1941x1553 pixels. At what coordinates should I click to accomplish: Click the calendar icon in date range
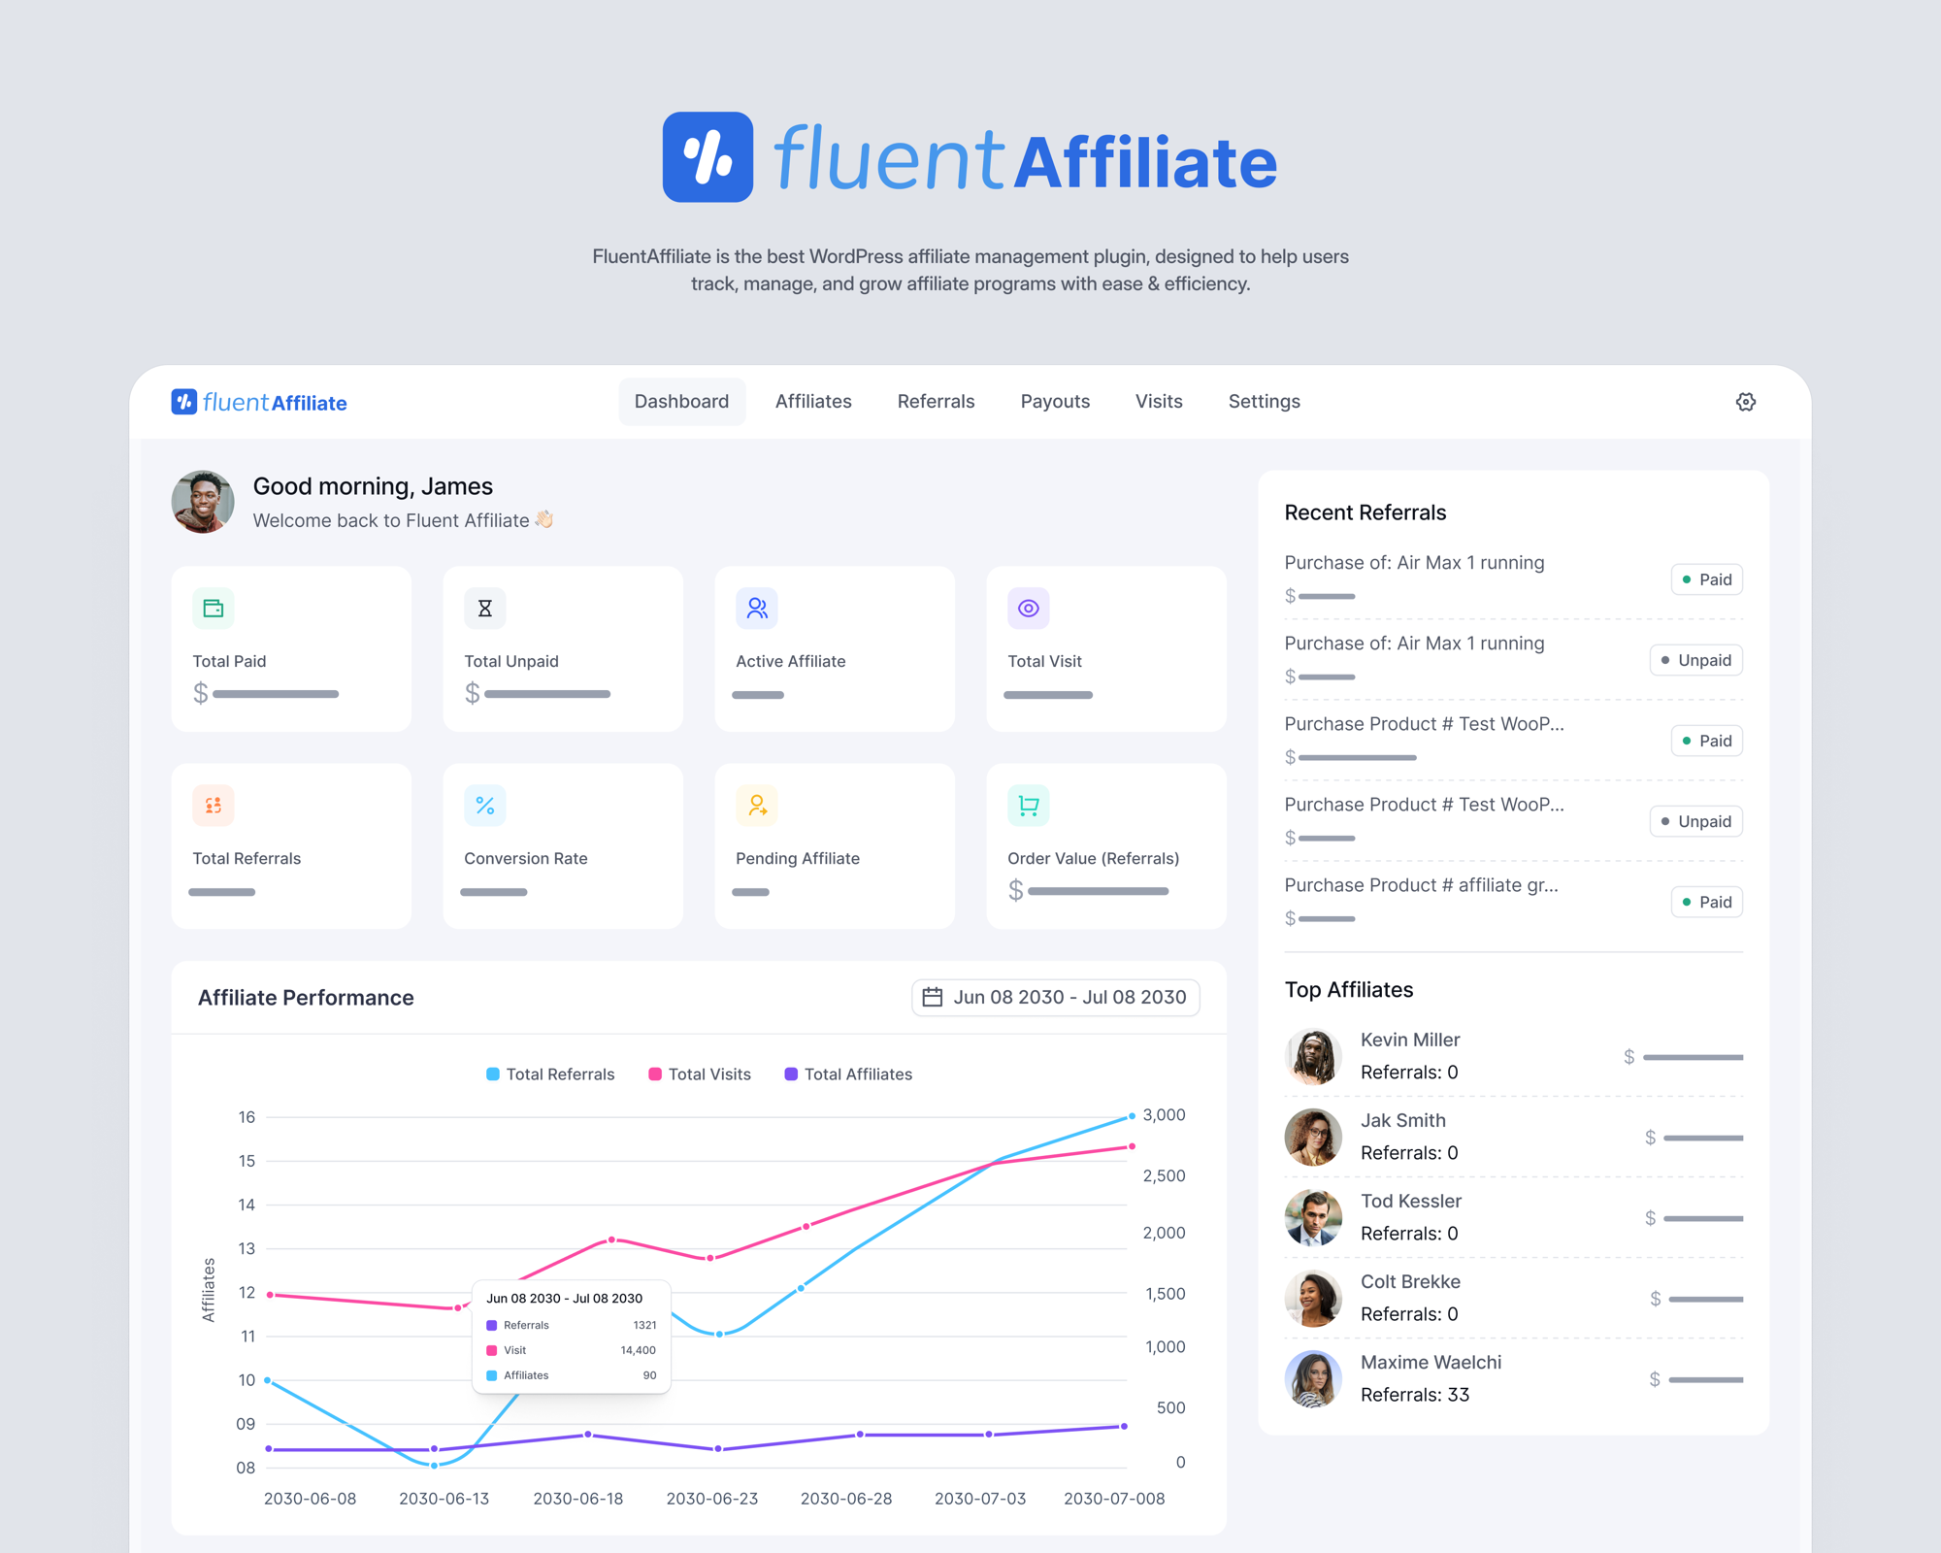point(932,997)
